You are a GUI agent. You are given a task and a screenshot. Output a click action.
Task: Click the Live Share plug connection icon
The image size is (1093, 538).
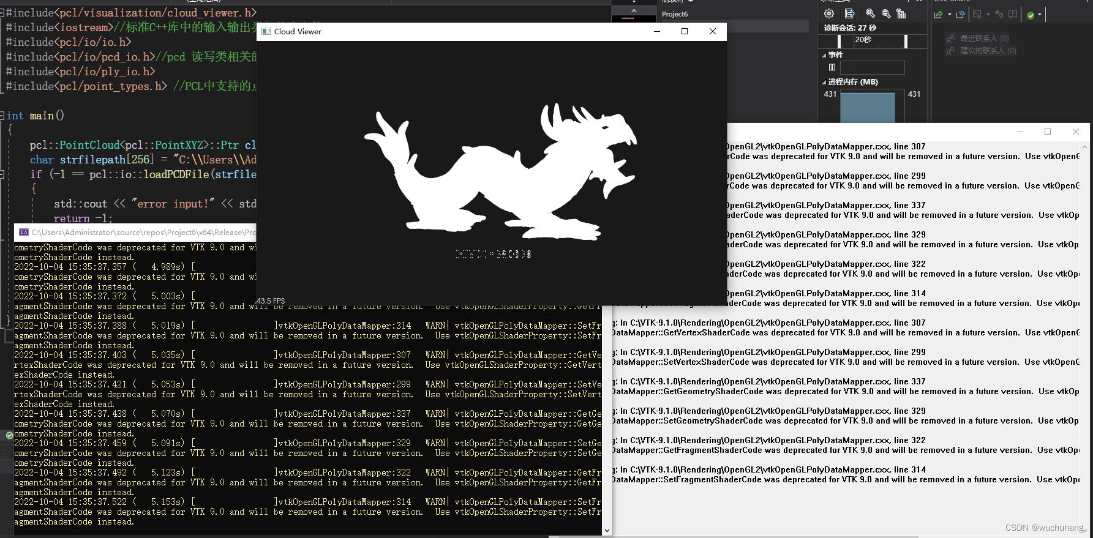[x=999, y=14]
